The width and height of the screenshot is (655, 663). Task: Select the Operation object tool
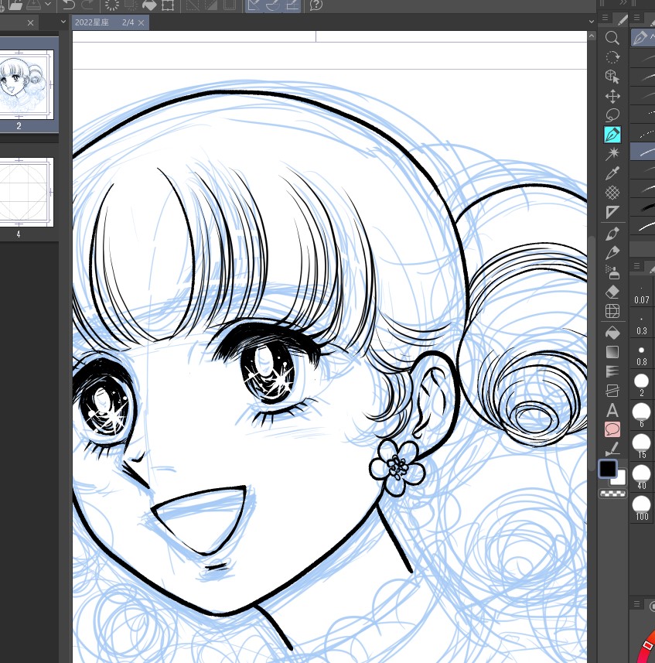(x=612, y=77)
